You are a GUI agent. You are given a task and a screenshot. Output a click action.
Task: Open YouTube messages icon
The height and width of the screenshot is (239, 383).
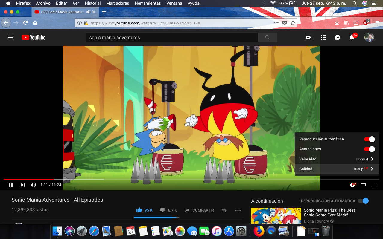pyautogui.click(x=338, y=37)
